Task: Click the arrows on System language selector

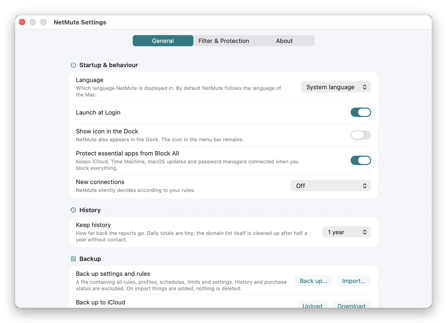Action: click(x=364, y=87)
